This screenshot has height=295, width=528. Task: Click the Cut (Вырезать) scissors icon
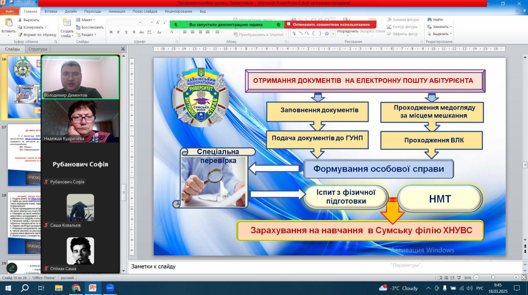point(20,20)
